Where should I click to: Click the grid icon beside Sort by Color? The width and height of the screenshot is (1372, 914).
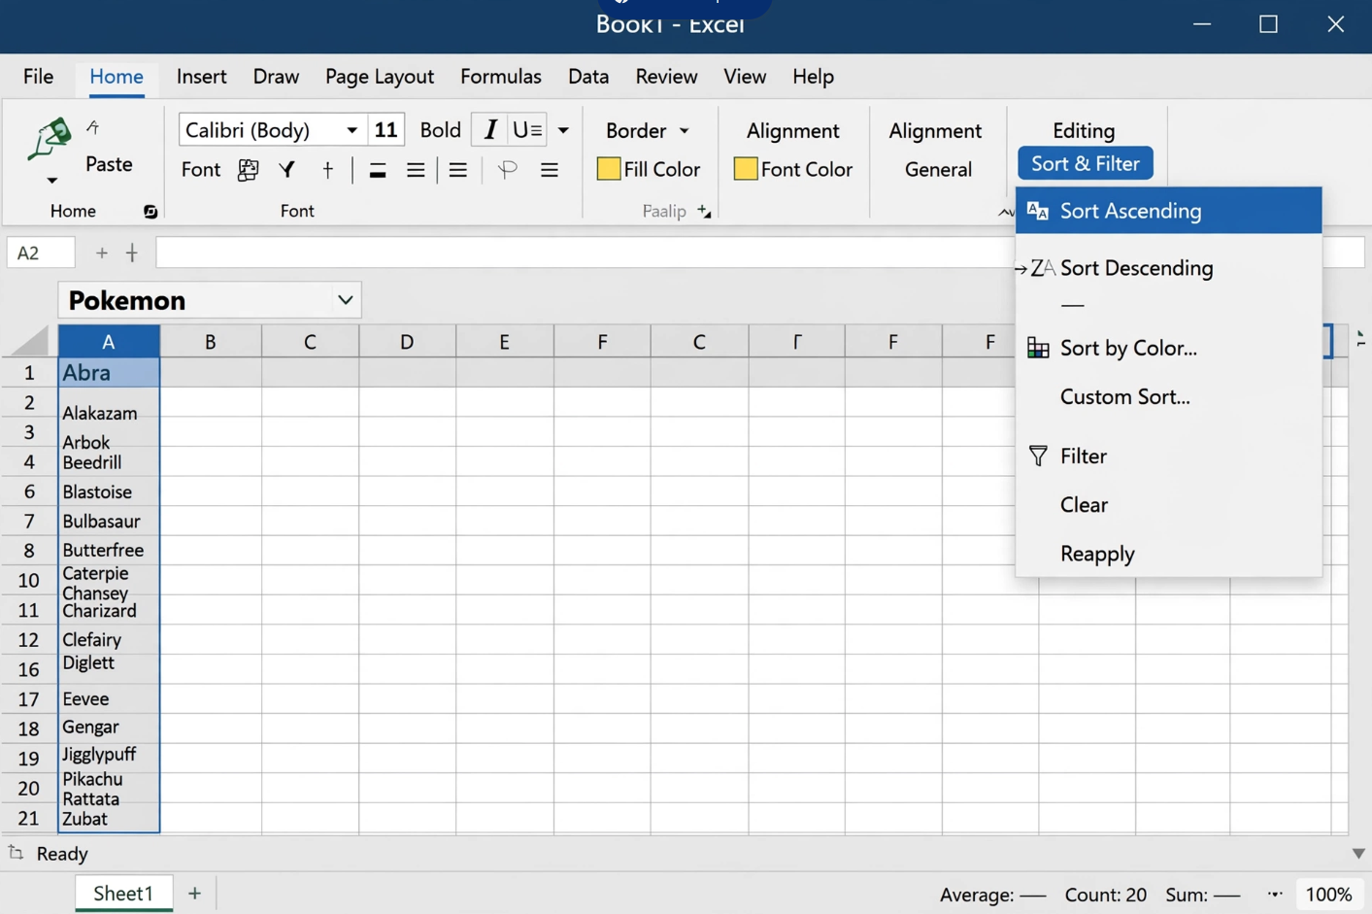pos(1038,348)
